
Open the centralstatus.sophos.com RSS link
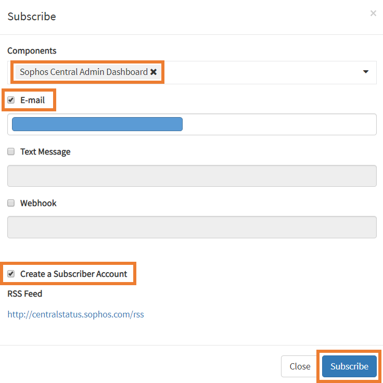point(75,314)
